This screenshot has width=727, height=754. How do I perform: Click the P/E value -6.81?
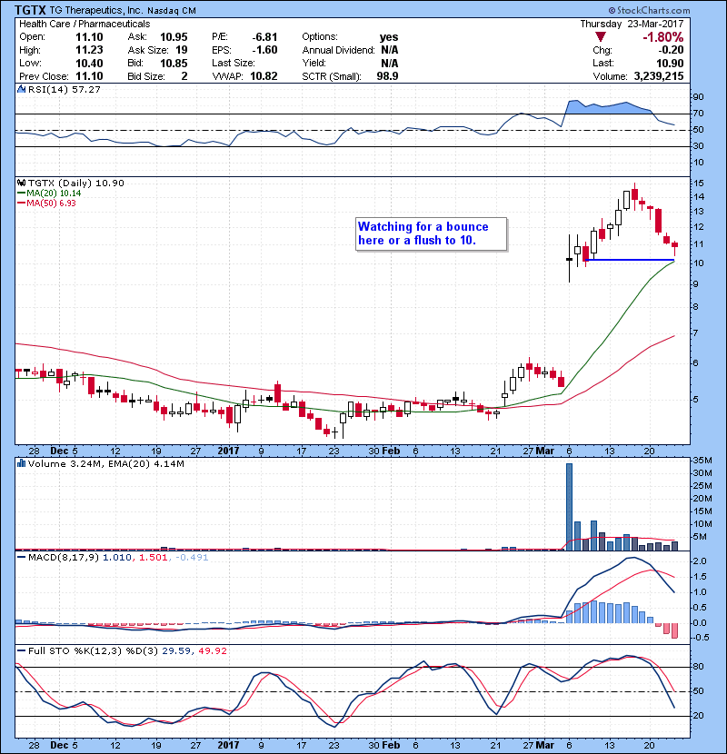coord(264,37)
